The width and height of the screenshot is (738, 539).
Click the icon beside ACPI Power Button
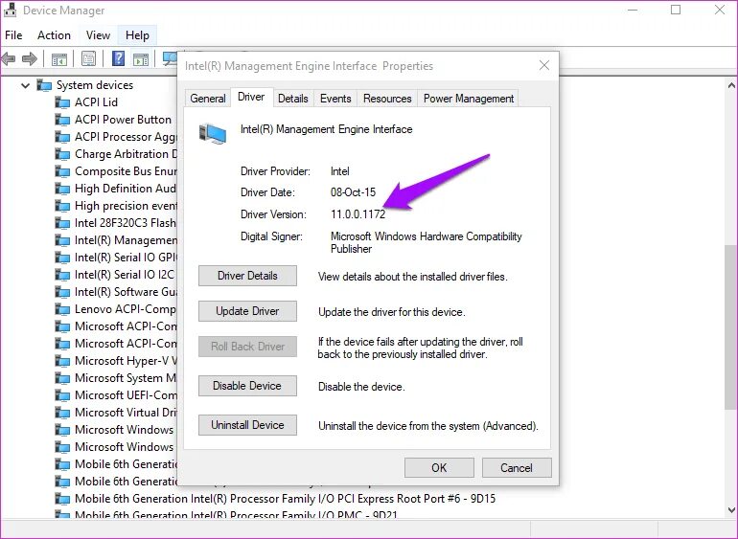coord(62,120)
